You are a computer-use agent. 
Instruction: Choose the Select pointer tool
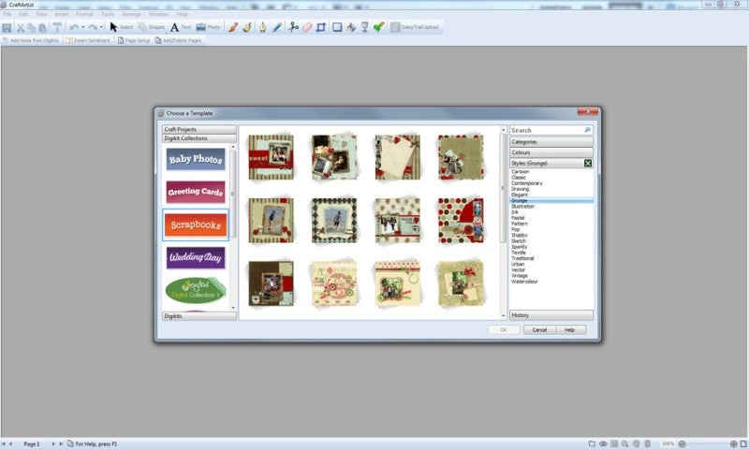122,27
